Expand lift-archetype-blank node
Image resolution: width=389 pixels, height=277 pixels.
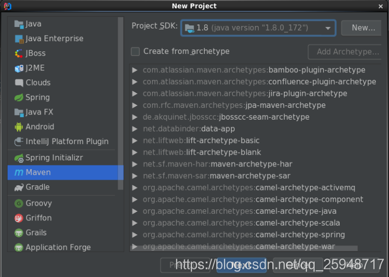(x=135, y=152)
